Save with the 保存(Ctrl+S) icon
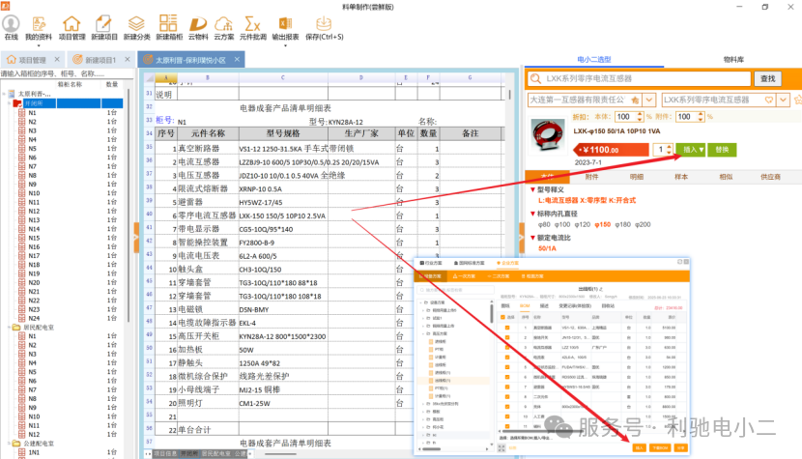The width and height of the screenshot is (802, 459). coord(325,28)
